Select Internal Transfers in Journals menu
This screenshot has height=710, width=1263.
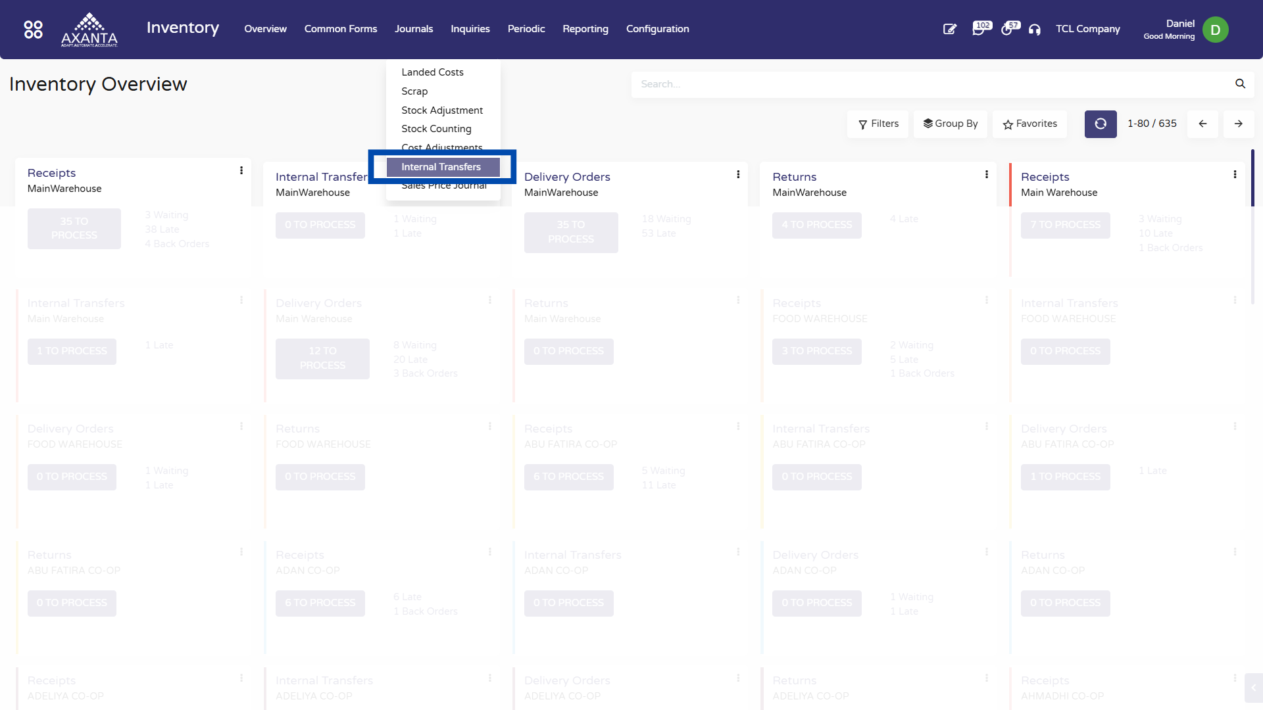441,167
